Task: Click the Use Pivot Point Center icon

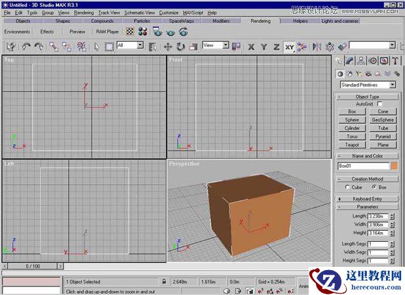Action: (236, 47)
